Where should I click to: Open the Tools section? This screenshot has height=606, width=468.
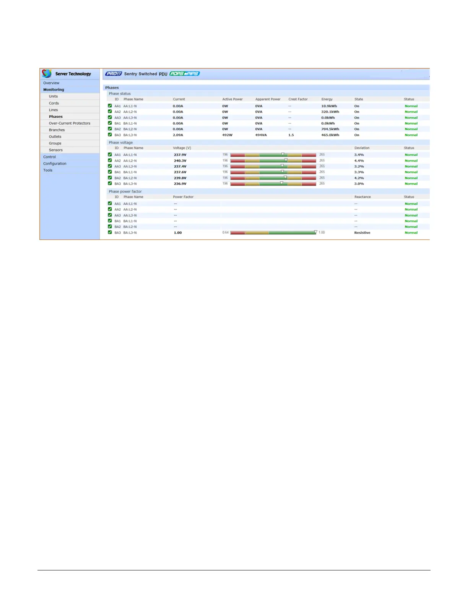pos(48,170)
